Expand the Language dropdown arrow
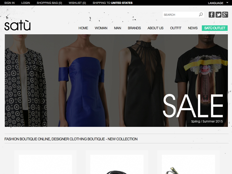This screenshot has height=174, width=232. tap(227, 3)
